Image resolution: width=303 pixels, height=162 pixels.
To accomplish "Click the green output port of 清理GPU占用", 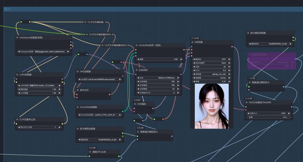I will pyautogui.click(x=119, y=156).
